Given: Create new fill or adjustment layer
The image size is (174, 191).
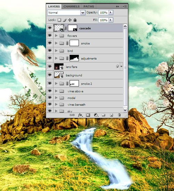Looking at the screenshot, I should click(x=96, y=115).
